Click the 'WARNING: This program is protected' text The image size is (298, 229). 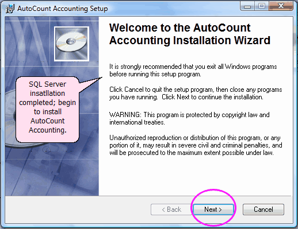(x=189, y=118)
